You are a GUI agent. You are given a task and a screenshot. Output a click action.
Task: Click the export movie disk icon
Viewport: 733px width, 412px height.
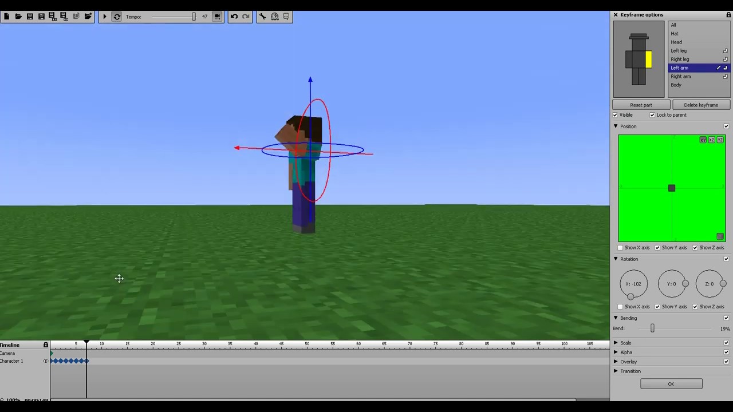53,17
